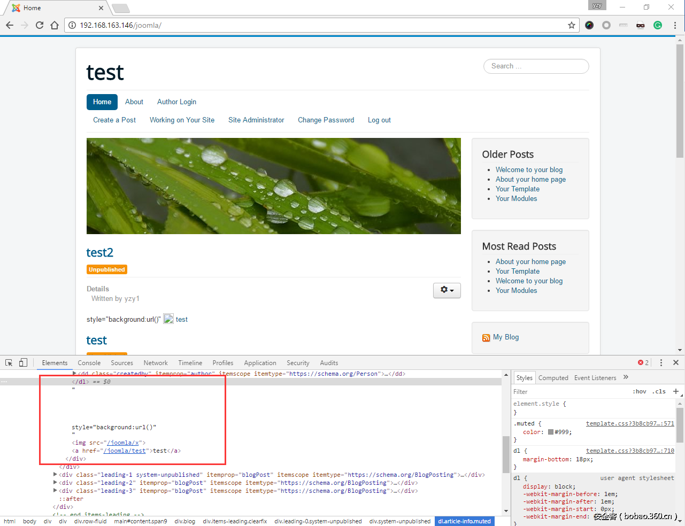Toggle the .cls class editor

point(660,391)
